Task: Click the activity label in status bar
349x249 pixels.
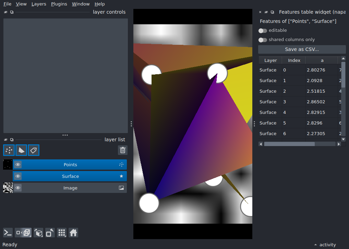Action: (328, 245)
